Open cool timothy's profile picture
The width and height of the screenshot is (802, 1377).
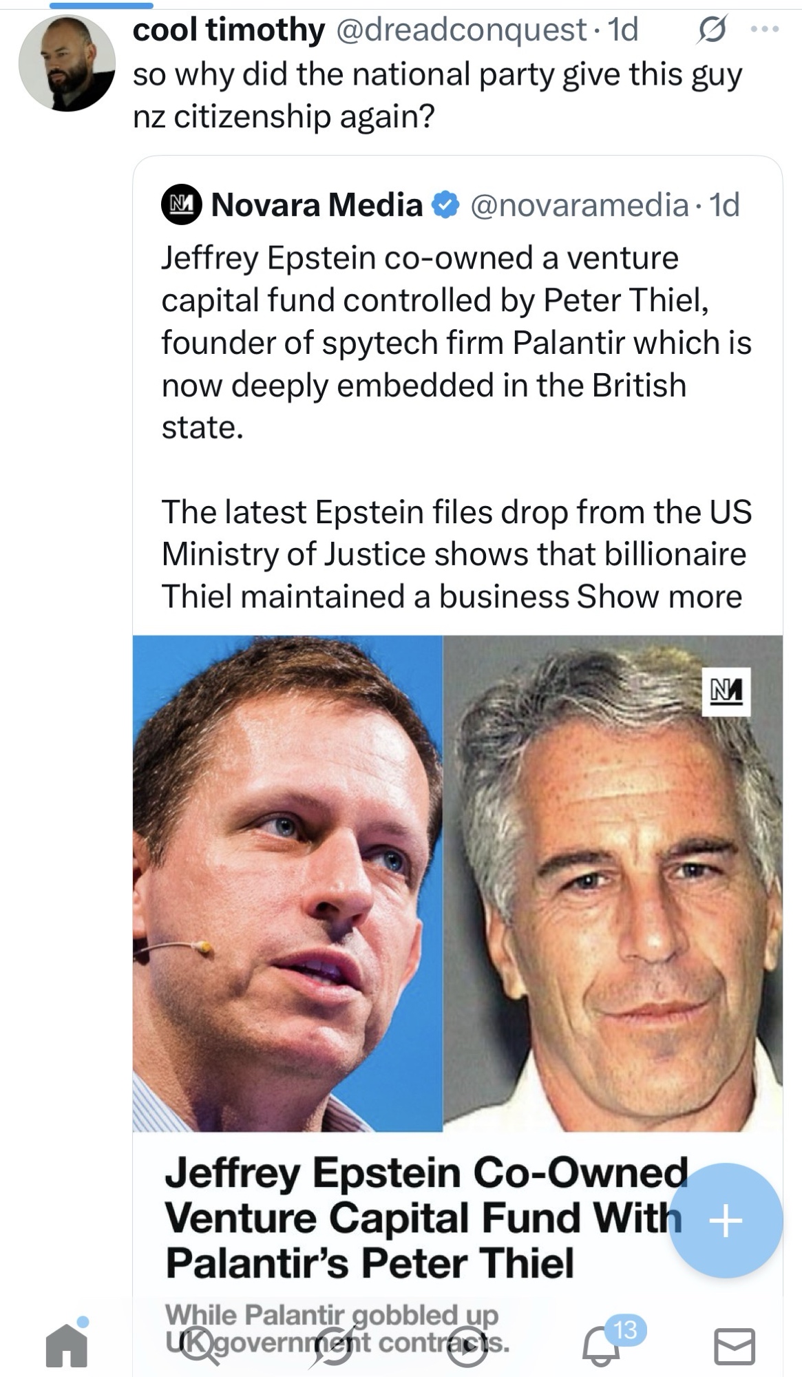[67, 63]
